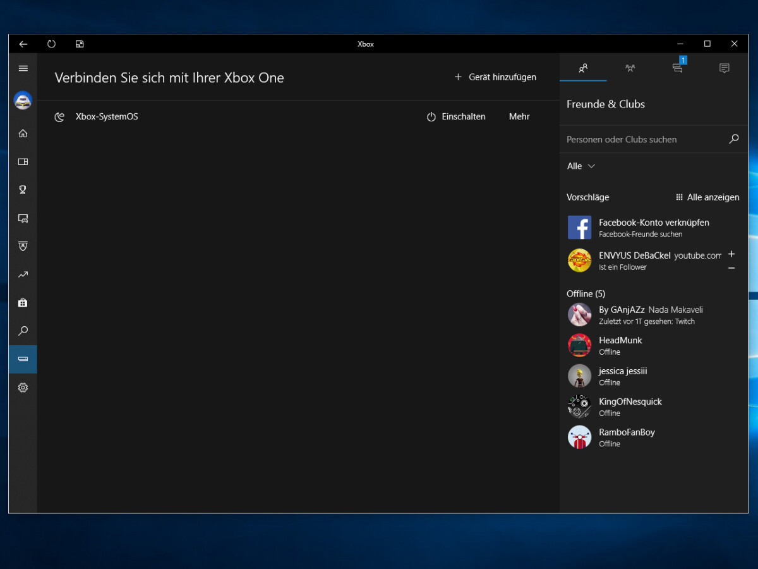Open the Clubs shield icon in sidebar
Image resolution: width=758 pixels, height=569 pixels.
pyautogui.click(x=23, y=246)
